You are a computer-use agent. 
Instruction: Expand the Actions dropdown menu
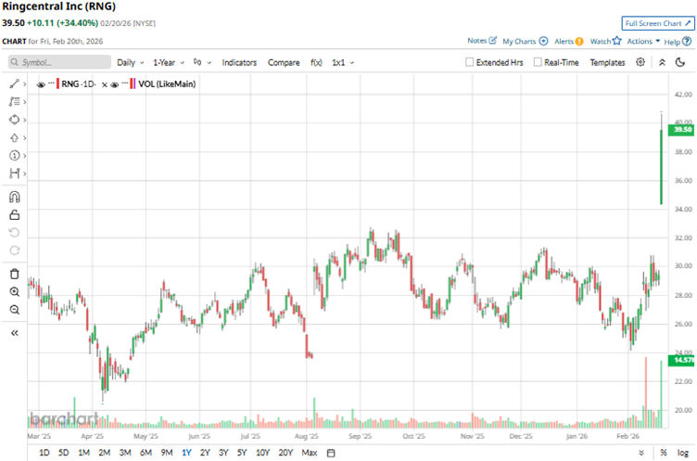tap(643, 41)
